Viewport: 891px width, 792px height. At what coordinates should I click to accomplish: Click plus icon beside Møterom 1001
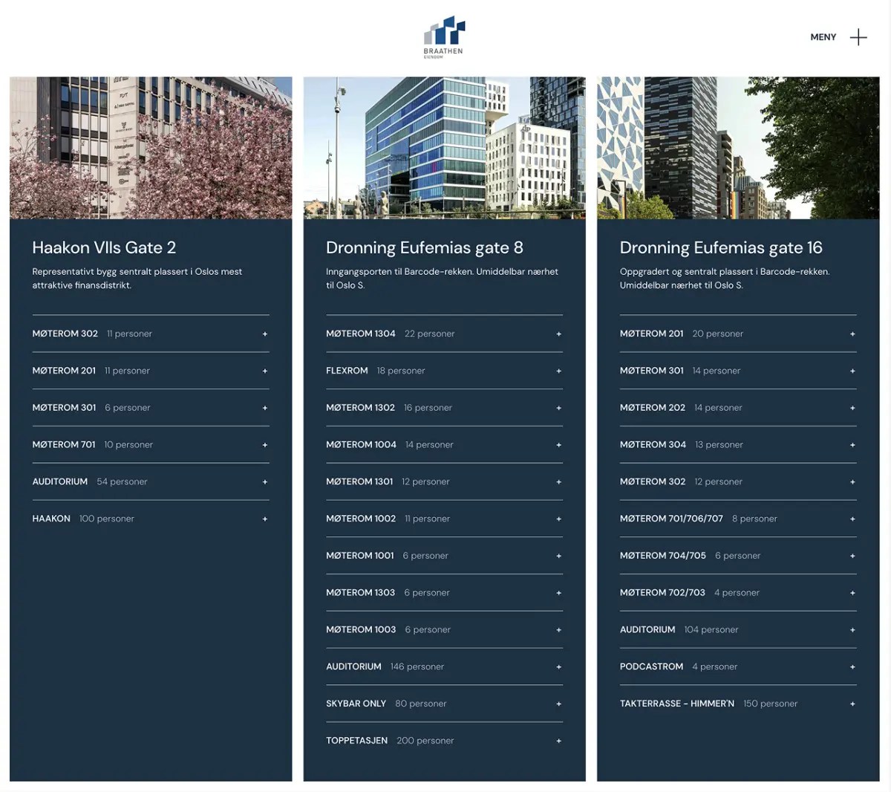559,556
